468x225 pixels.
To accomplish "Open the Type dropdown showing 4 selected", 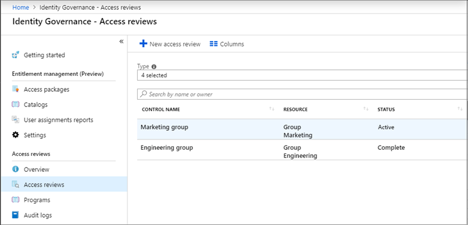I will (303, 75).
